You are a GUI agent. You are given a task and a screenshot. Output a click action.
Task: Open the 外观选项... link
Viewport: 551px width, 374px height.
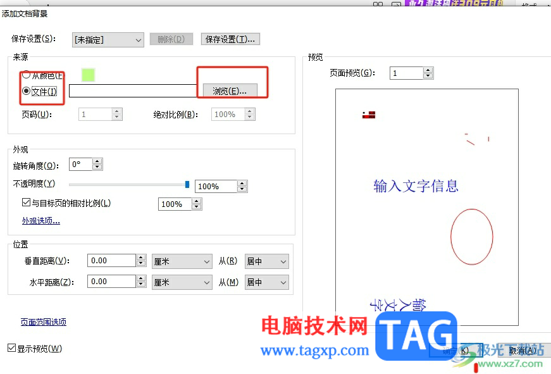click(41, 221)
